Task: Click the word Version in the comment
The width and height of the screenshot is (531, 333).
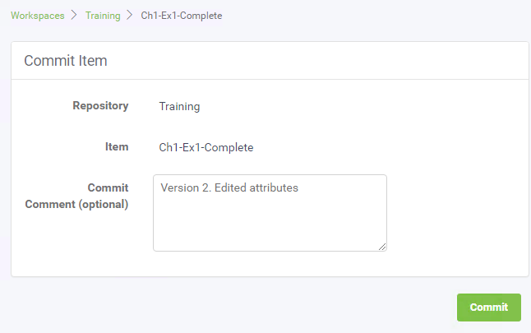Action: coord(180,187)
